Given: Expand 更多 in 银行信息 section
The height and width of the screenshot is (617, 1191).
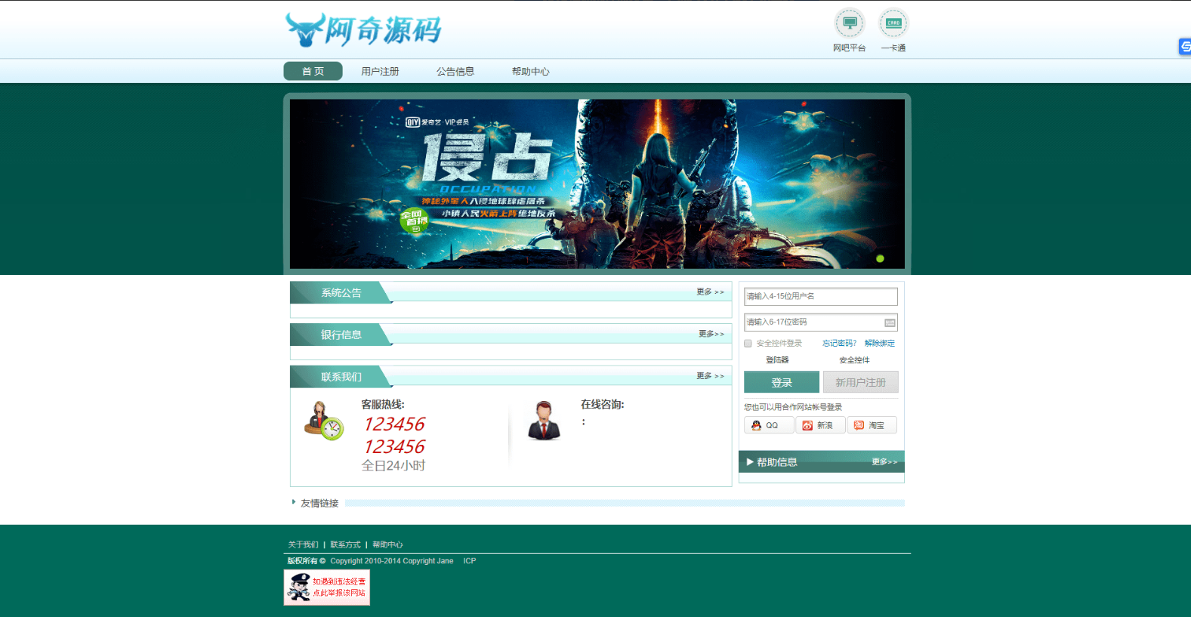Looking at the screenshot, I should pyautogui.click(x=711, y=334).
